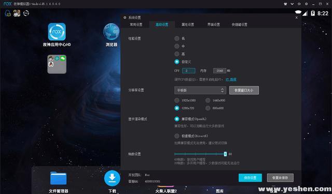Click the 保存设置 button

click(250, 178)
